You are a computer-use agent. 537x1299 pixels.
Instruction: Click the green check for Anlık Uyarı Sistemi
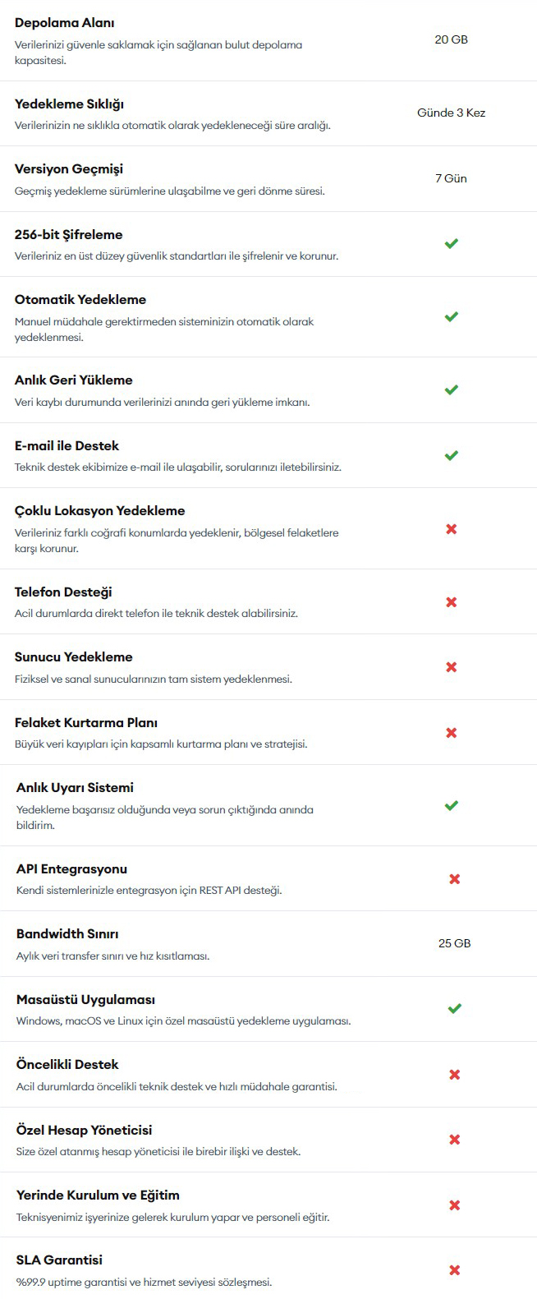click(451, 805)
